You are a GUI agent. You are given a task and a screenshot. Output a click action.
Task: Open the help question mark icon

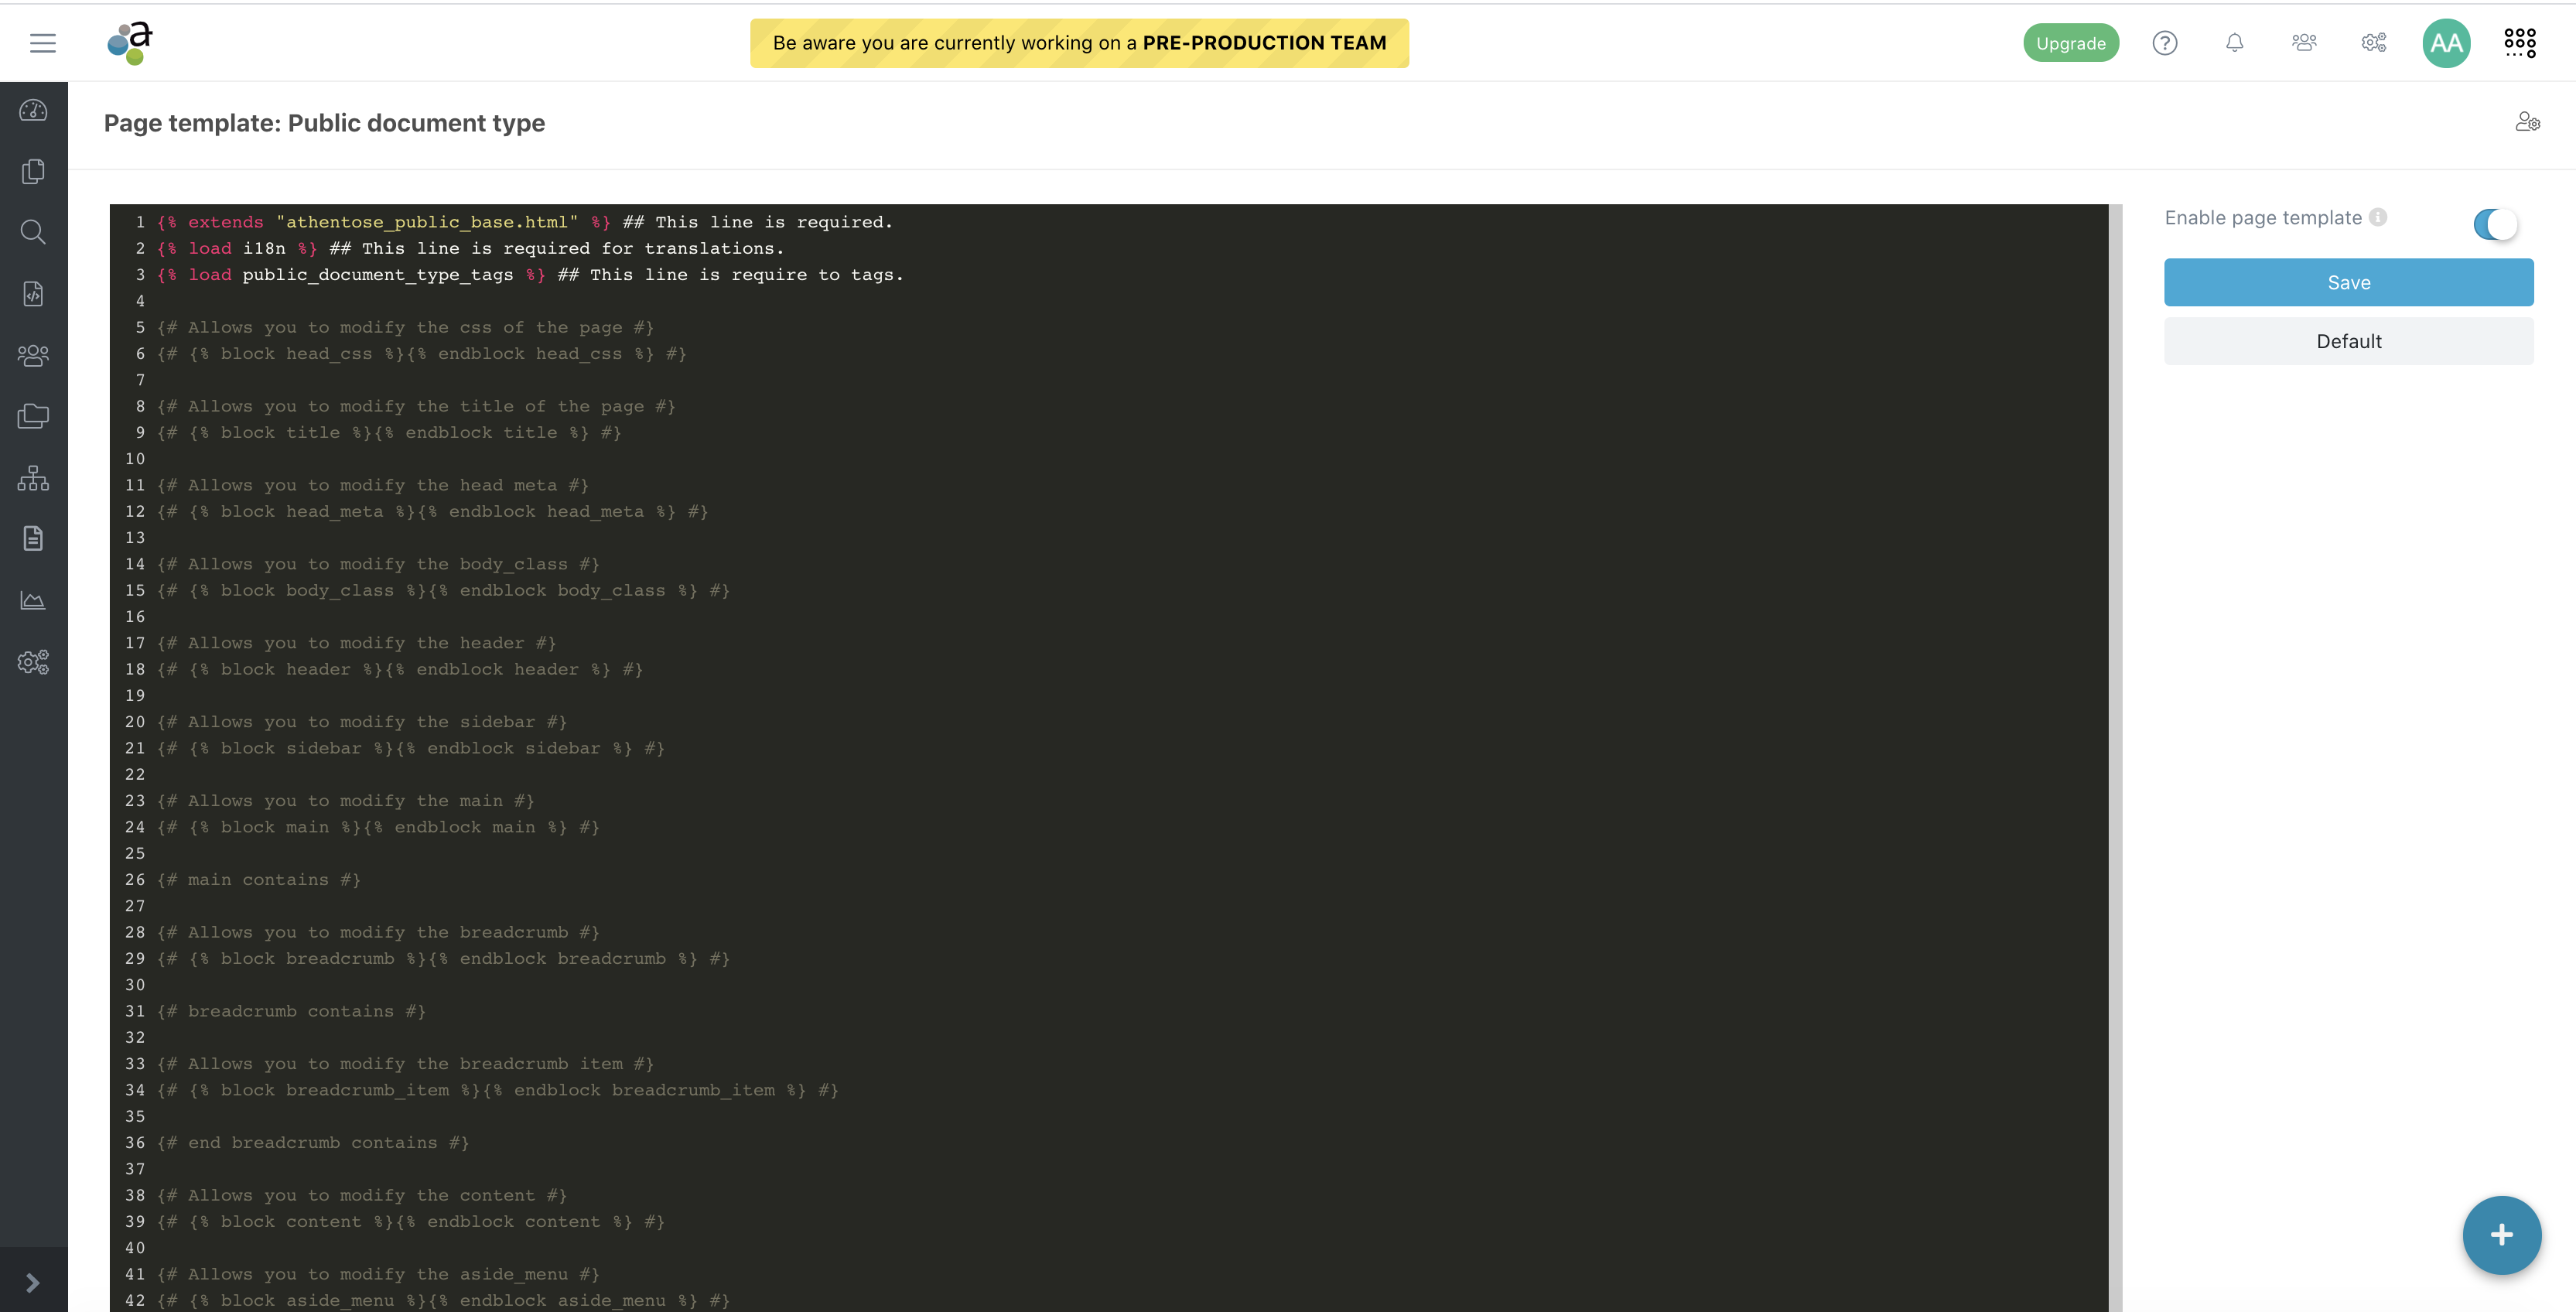tap(2165, 42)
